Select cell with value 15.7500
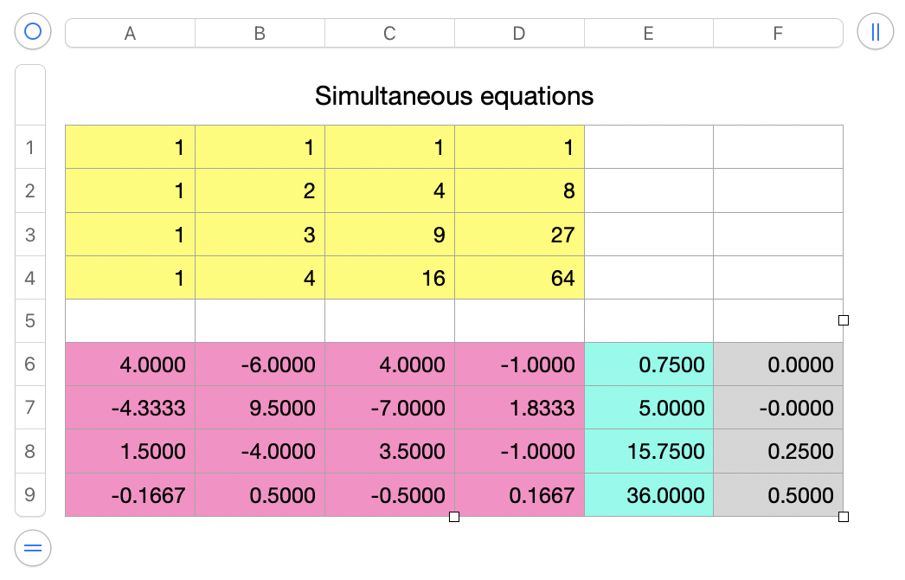 [649, 451]
